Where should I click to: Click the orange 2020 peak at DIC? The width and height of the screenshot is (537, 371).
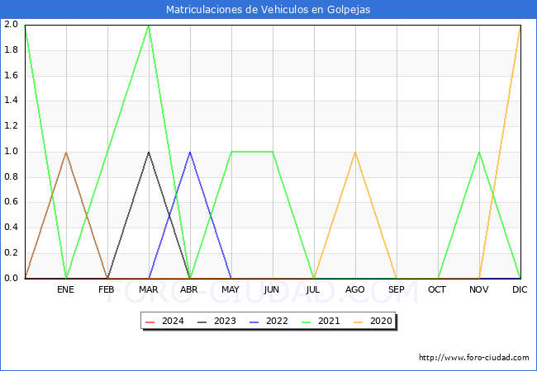520,26
